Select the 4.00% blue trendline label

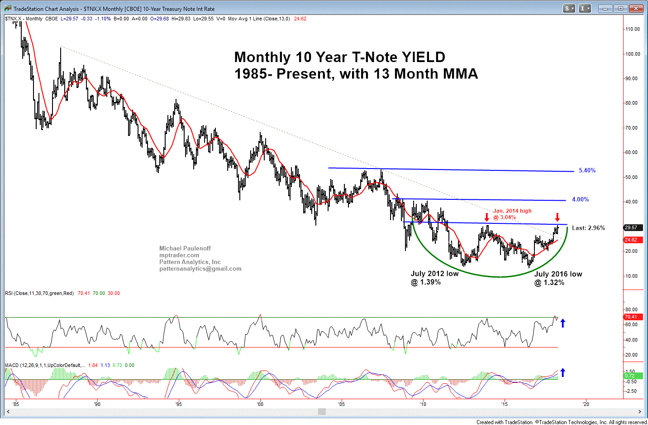[x=581, y=199]
